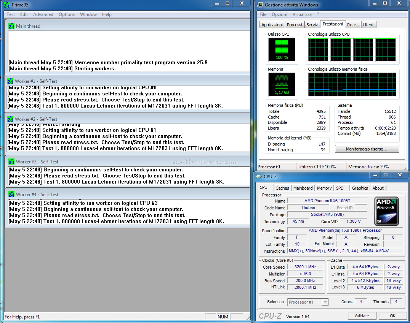Viewport: 410px width, 323px height.
Task: Click the Gestione attività Windows title icon
Action: pyautogui.click(x=260, y=5)
